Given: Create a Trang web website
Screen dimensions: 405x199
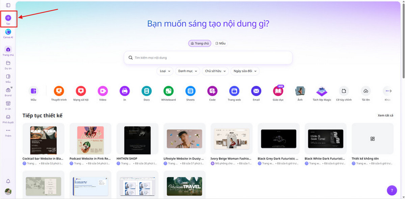Looking at the screenshot, I should tap(234, 91).
